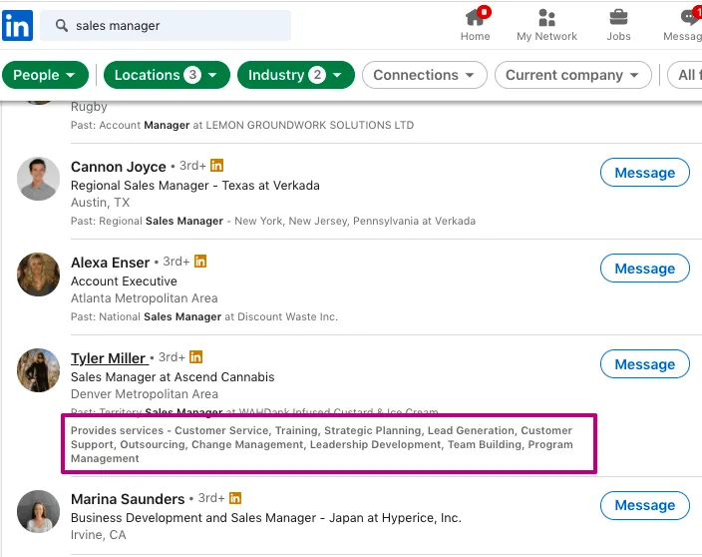Open the Connections filter dropdown

[x=425, y=75]
